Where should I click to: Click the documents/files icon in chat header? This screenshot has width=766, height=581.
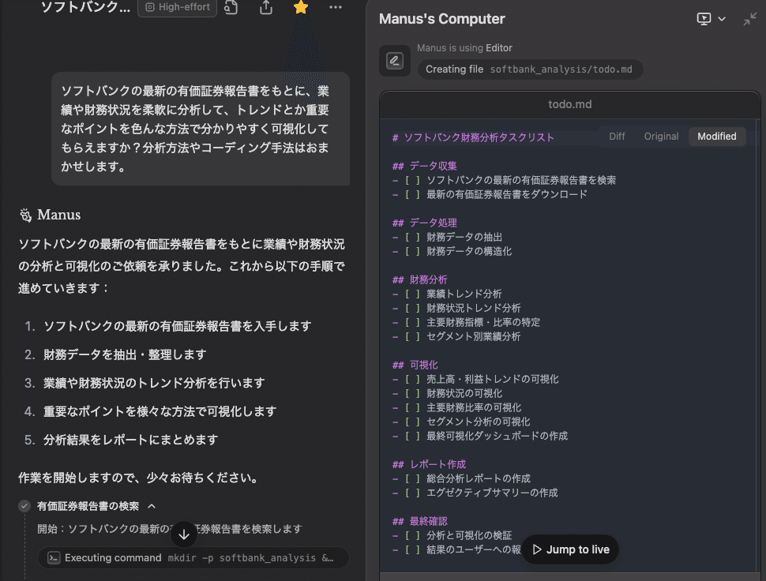tap(231, 7)
